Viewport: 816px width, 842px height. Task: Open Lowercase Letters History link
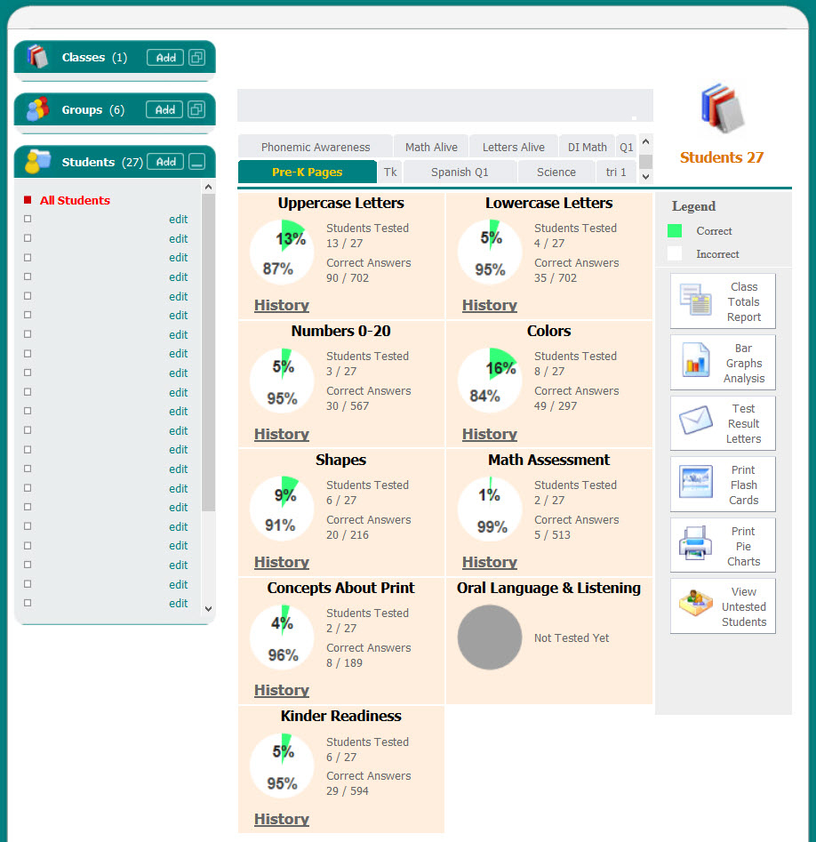pyautogui.click(x=489, y=305)
